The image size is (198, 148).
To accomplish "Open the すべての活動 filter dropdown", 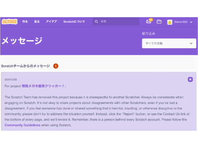I will pos(169,44).
